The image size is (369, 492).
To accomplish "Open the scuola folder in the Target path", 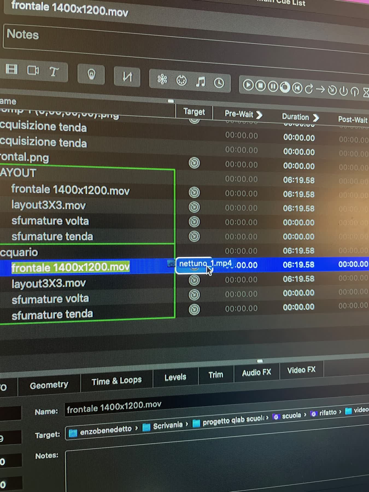I will pyautogui.click(x=287, y=416).
